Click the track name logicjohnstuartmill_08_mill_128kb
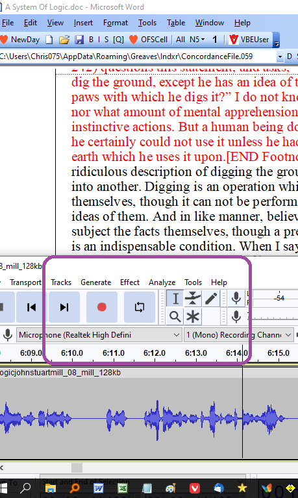Viewport: 298px width, 498px height. pyautogui.click(x=60, y=373)
